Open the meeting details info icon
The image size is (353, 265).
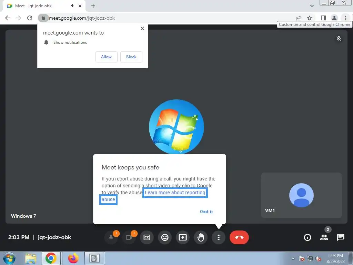click(307, 237)
